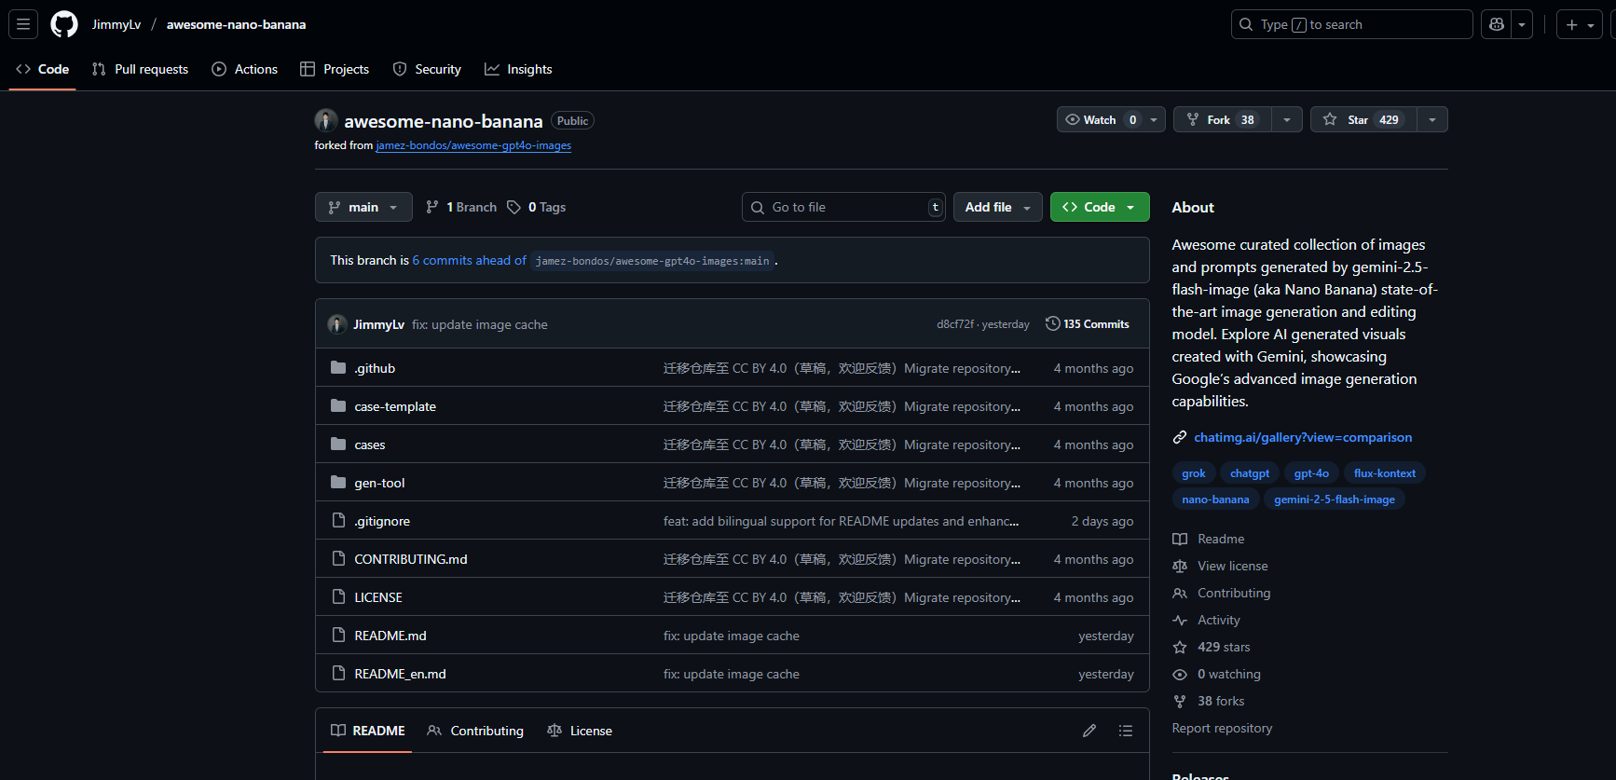1616x780 pixels.
Task: Open the fix: update image cache commit message
Action: 480,324
